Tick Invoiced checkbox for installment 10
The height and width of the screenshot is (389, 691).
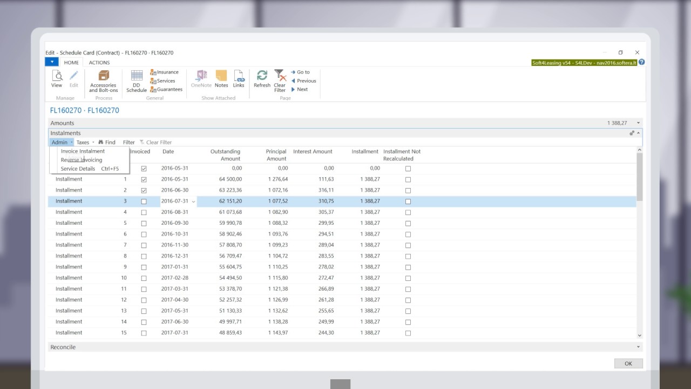click(x=144, y=278)
